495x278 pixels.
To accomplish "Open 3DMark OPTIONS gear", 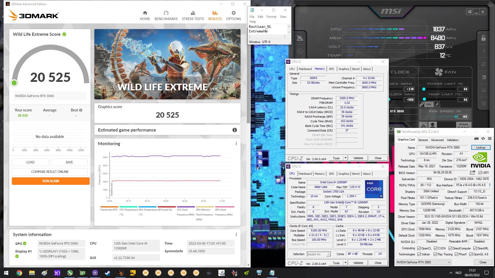I will tap(233, 16).
